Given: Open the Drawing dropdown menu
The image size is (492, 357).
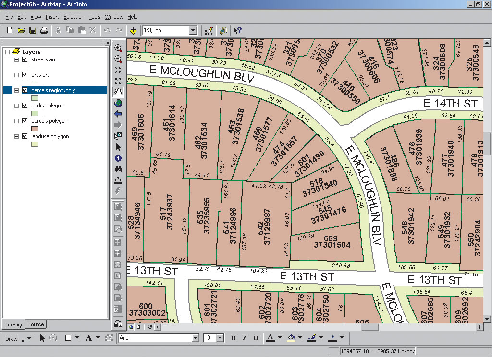Looking at the screenshot, I should (18, 338).
